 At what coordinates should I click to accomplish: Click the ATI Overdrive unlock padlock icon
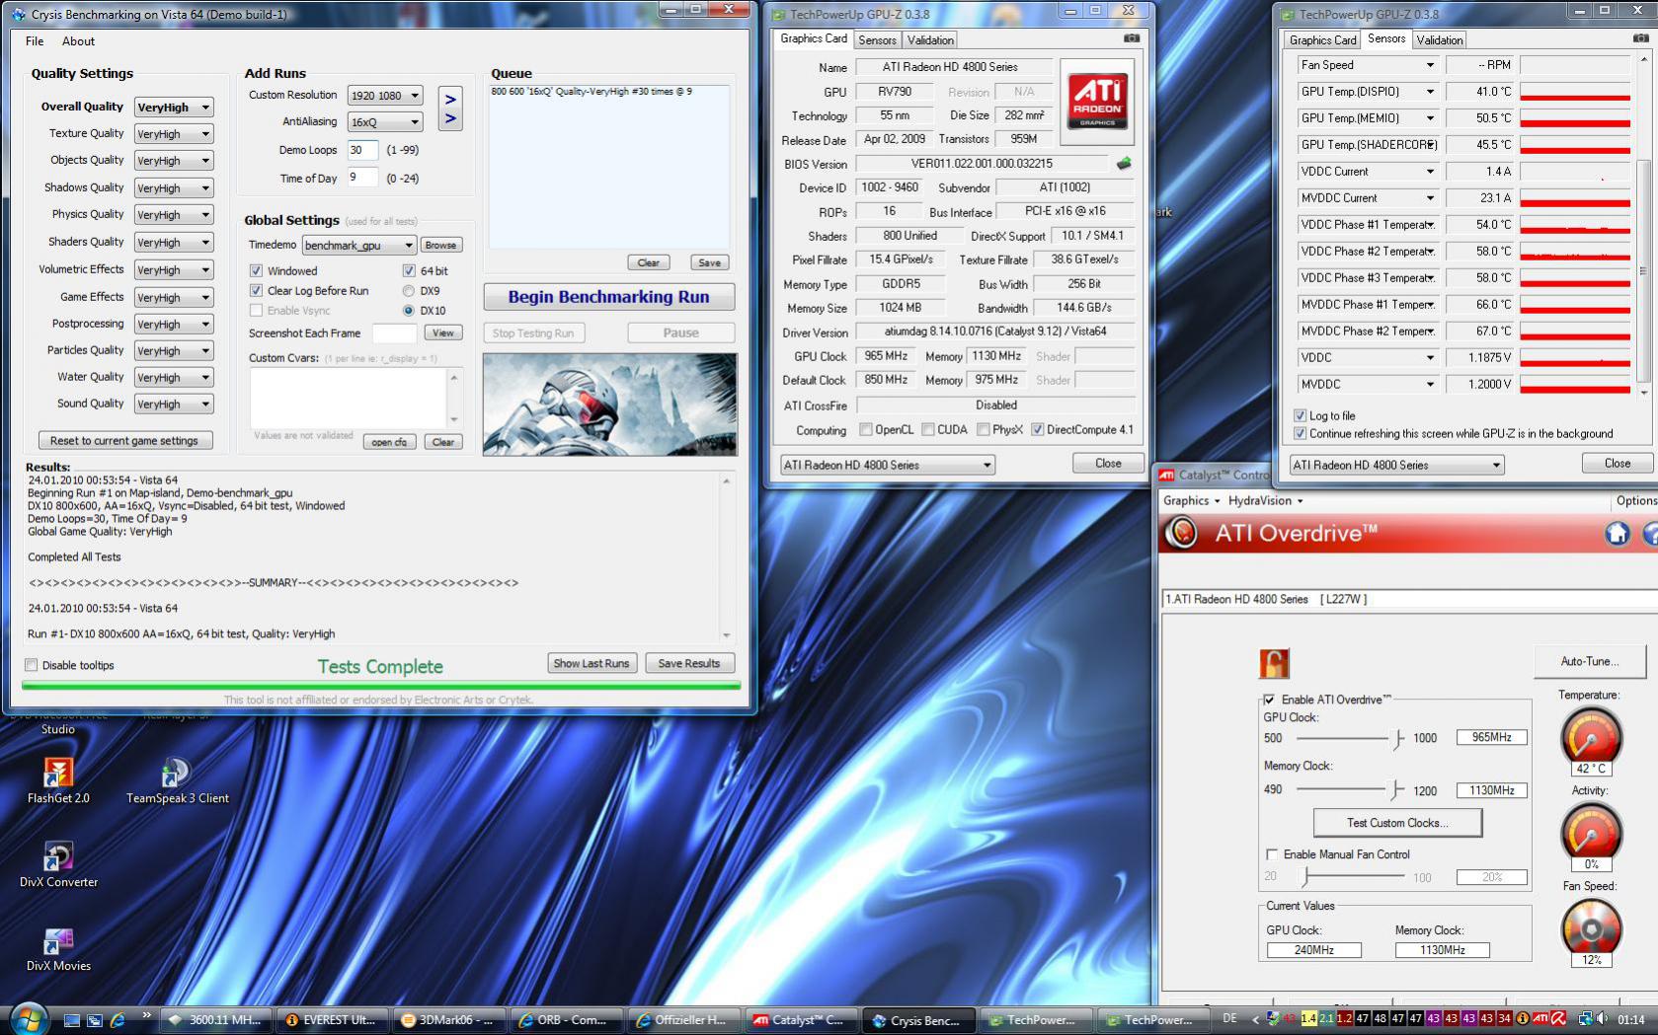(1274, 663)
